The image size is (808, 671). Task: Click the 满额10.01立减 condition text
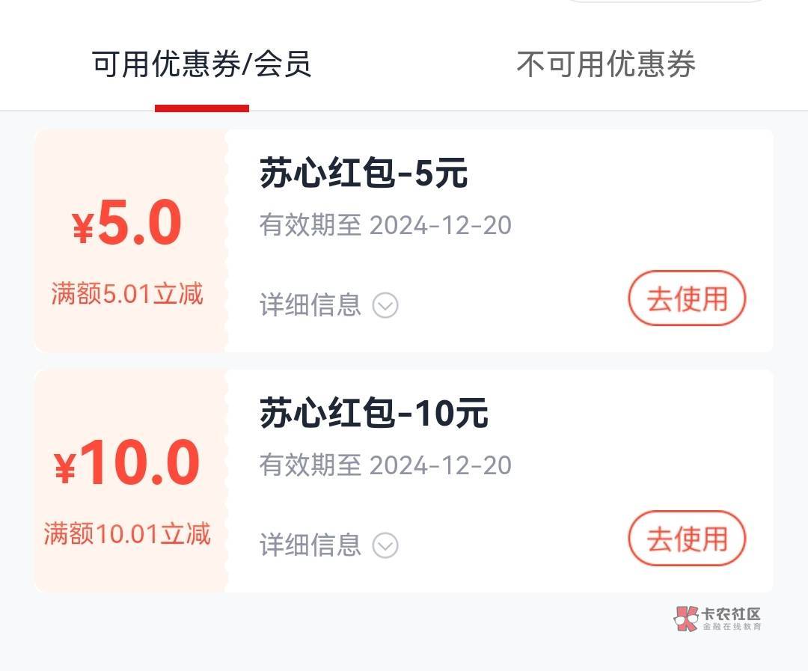(x=127, y=534)
